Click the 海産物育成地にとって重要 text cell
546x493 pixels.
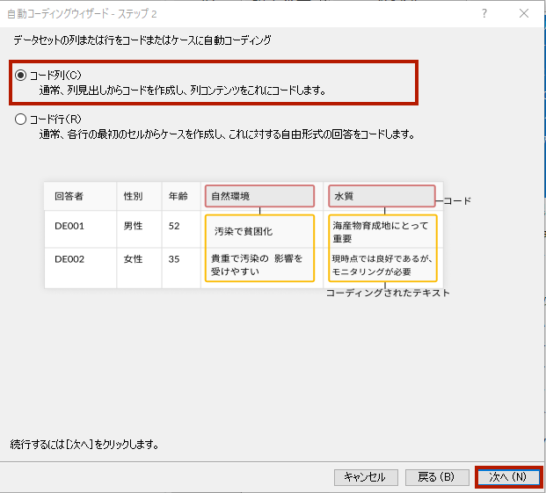[382, 232]
